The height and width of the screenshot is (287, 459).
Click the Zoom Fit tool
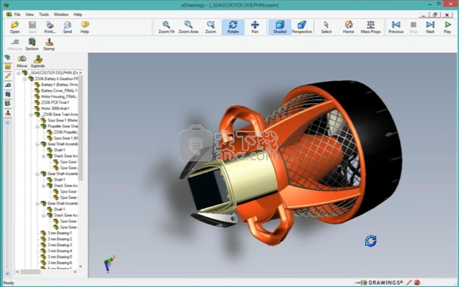[x=166, y=26]
